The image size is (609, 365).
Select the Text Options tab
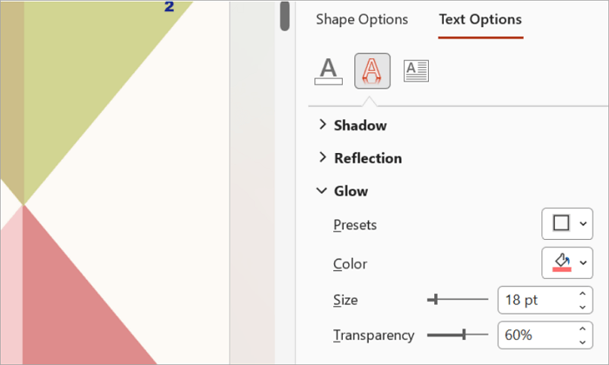tap(480, 19)
